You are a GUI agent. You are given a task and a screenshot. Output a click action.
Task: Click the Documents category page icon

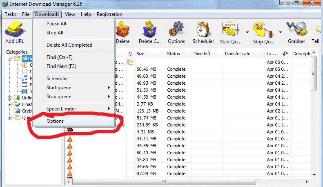[x=25, y=72]
